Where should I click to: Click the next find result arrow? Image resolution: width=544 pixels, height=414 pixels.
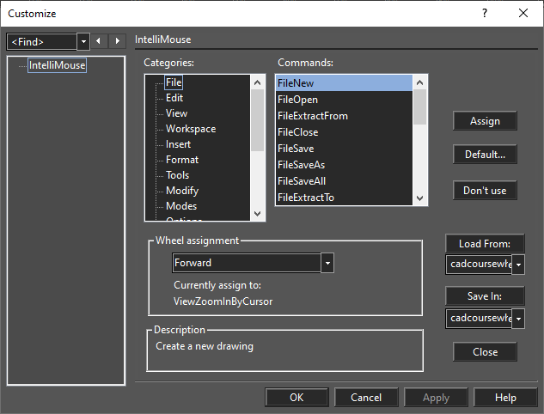coord(117,41)
